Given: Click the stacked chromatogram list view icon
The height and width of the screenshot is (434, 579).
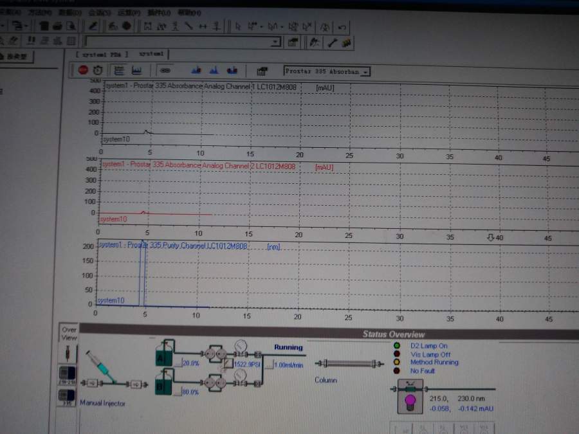Looking at the screenshot, I should 119,70.
